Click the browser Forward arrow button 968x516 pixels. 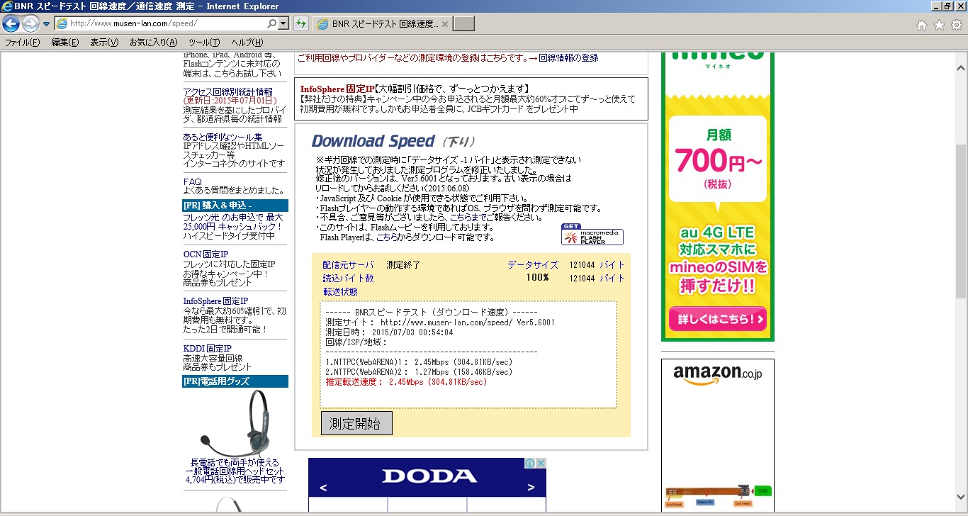30,23
